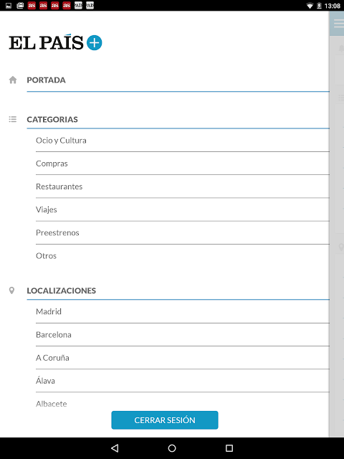Image resolution: width=344 pixels, height=459 pixels.
Task: Tap the recent apps square button
Action: click(229, 448)
